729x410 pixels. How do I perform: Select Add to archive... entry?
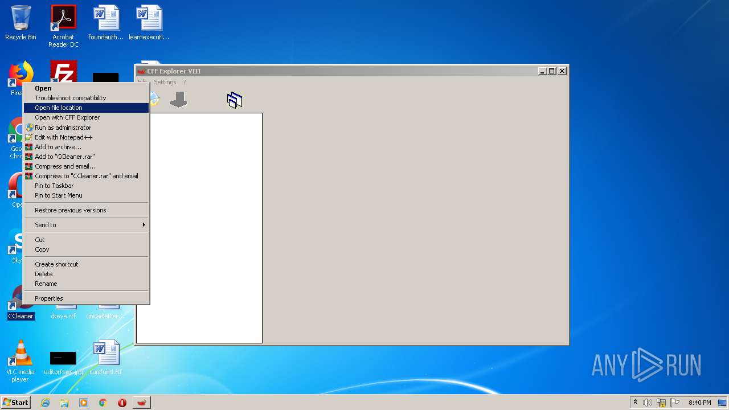pos(86,147)
